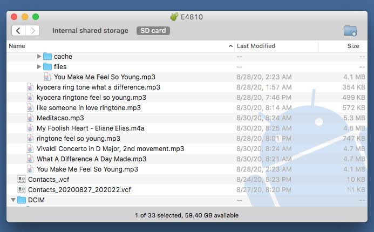The height and width of the screenshot is (232, 374).
Task: Sort by the Last Modified column header
Action: pyautogui.click(x=256, y=46)
